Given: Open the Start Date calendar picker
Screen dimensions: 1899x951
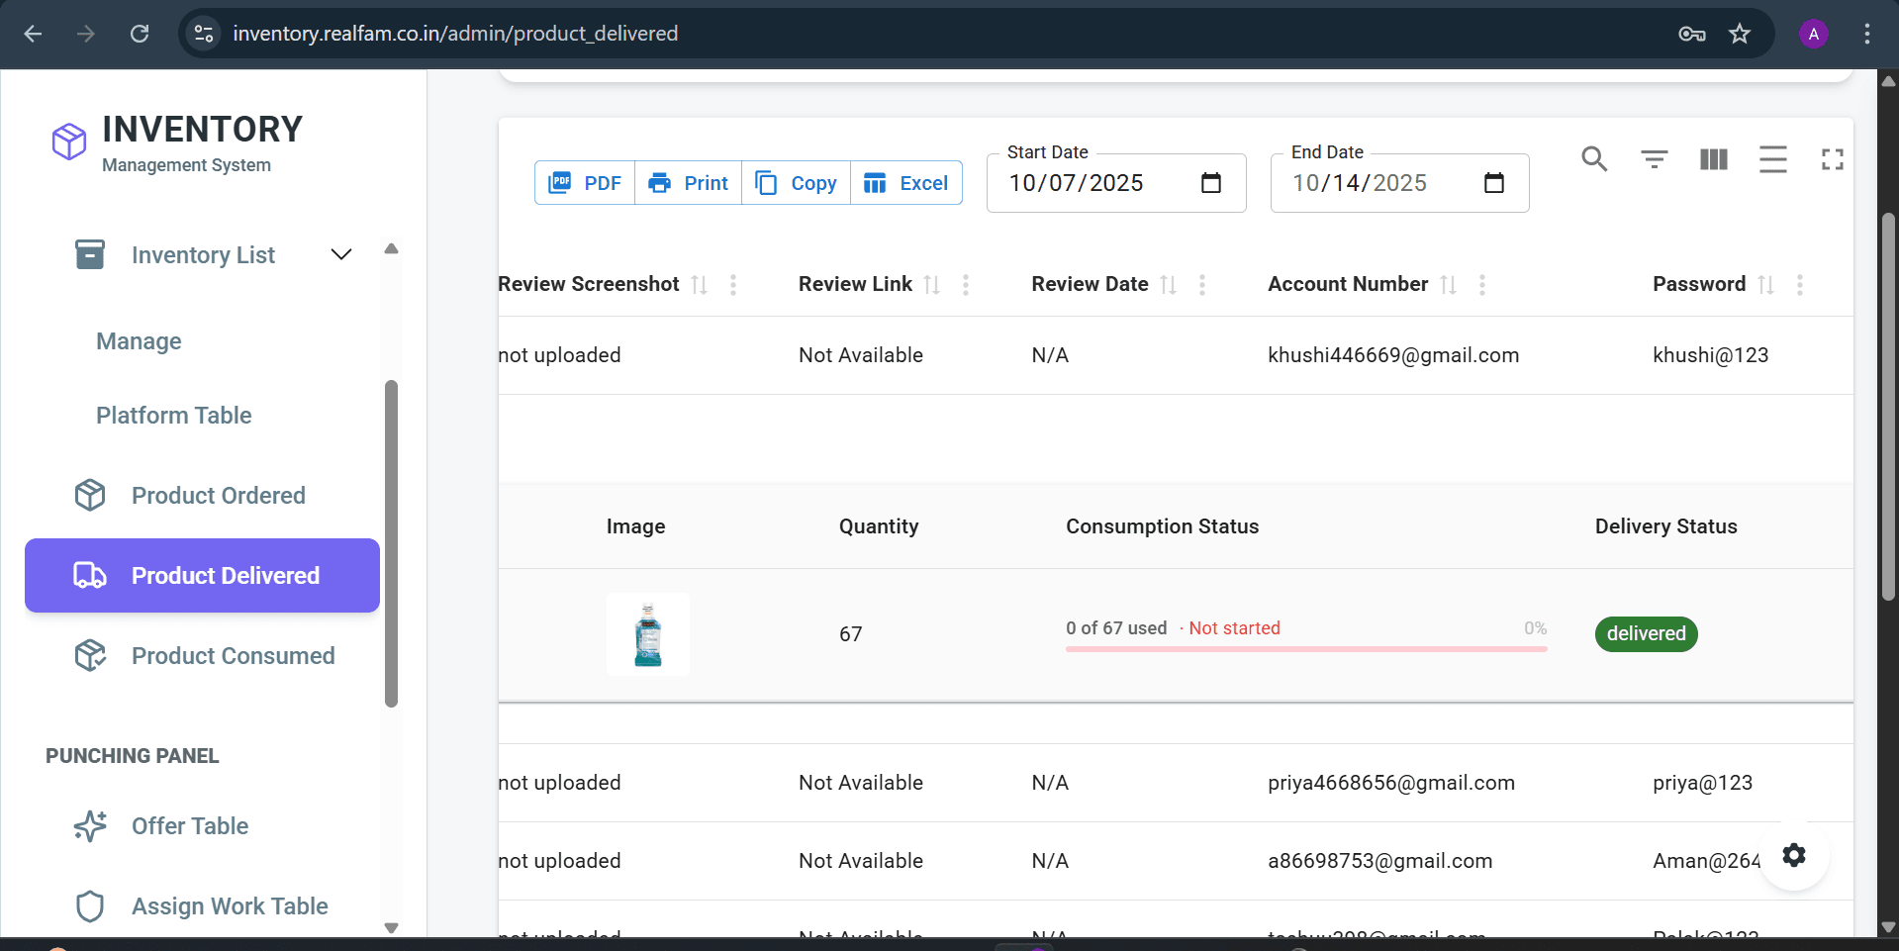Looking at the screenshot, I should 1211,183.
